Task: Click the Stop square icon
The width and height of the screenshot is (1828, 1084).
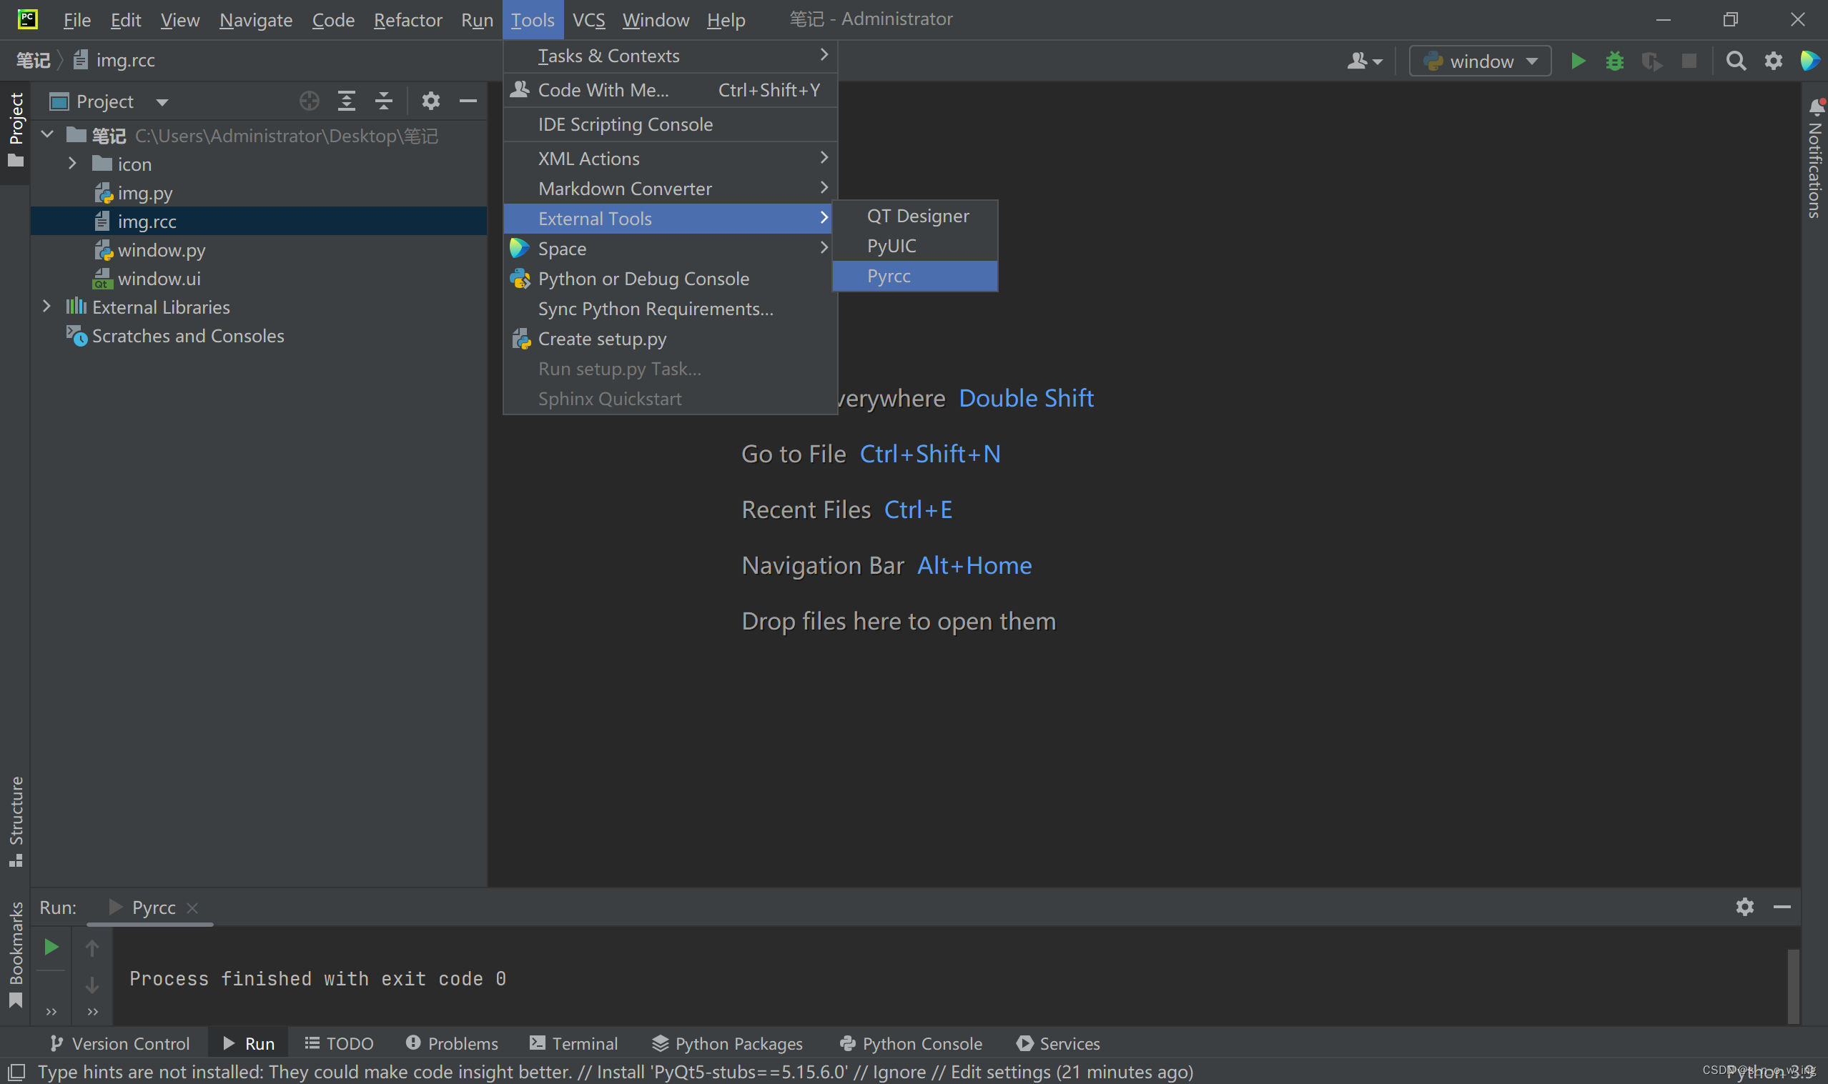Action: tap(1689, 61)
